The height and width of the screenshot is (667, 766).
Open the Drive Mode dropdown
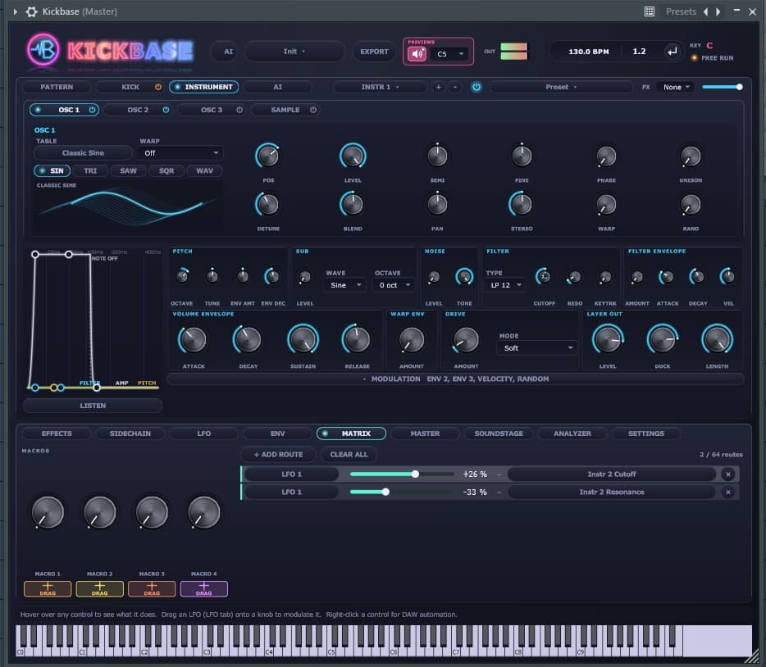(537, 348)
